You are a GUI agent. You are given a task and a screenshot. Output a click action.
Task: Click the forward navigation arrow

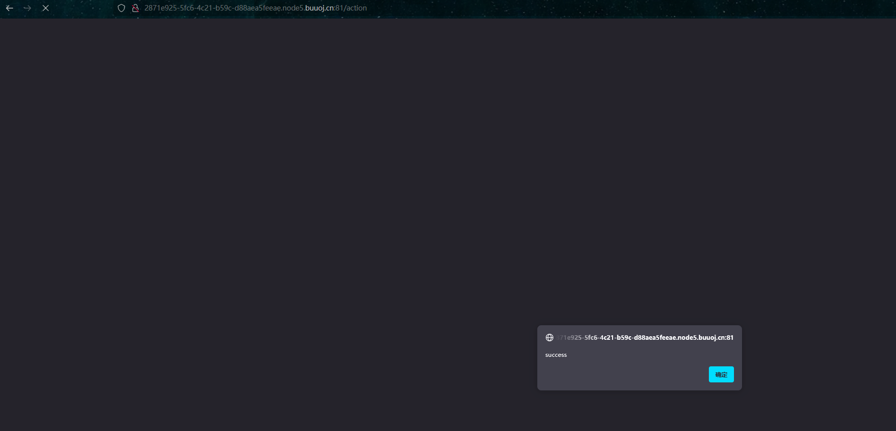point(28,8)
